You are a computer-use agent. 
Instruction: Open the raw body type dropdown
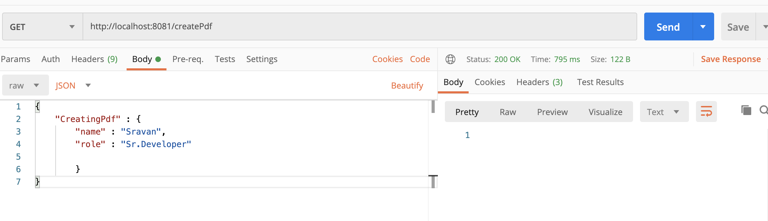point(25,85)
